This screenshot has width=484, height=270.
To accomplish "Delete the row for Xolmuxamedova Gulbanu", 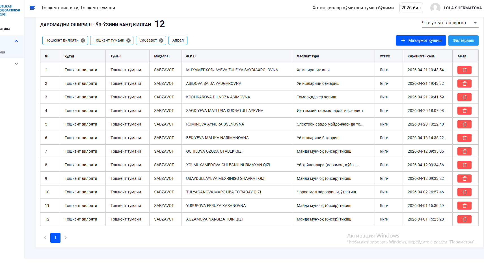I will (x=464, y=165).
